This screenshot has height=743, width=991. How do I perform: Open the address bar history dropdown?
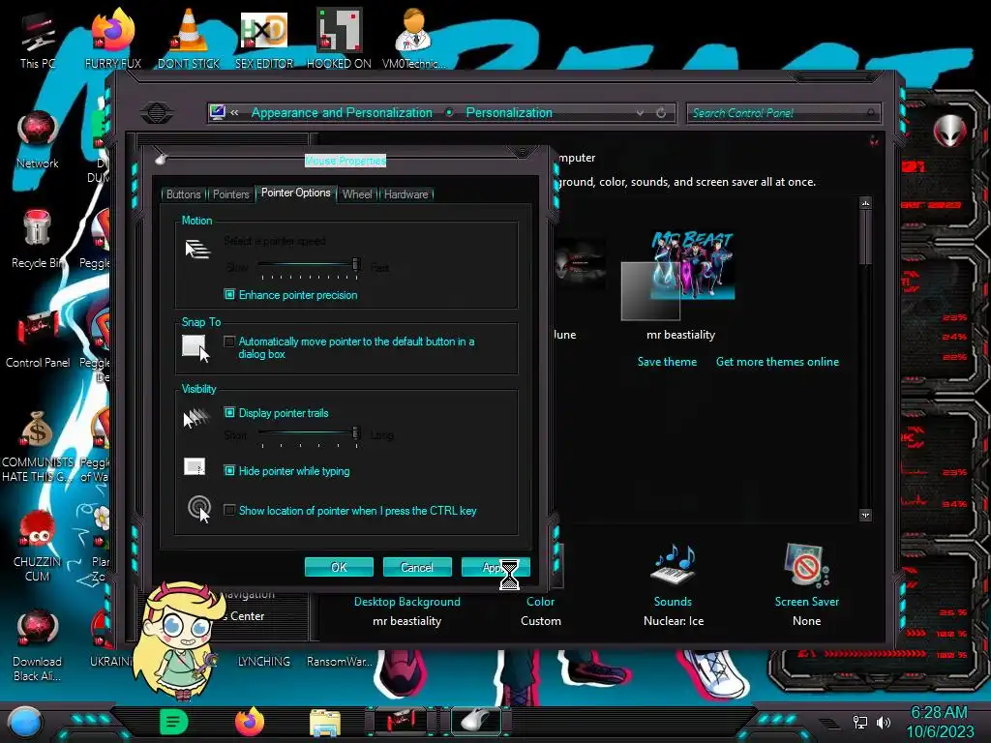pos(641,112)
